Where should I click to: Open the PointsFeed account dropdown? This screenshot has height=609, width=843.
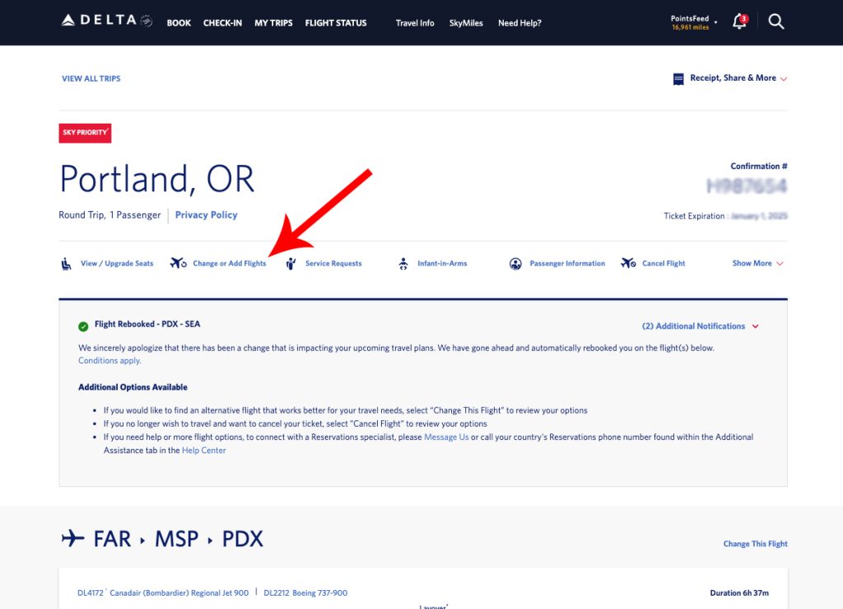pos(694,22)
